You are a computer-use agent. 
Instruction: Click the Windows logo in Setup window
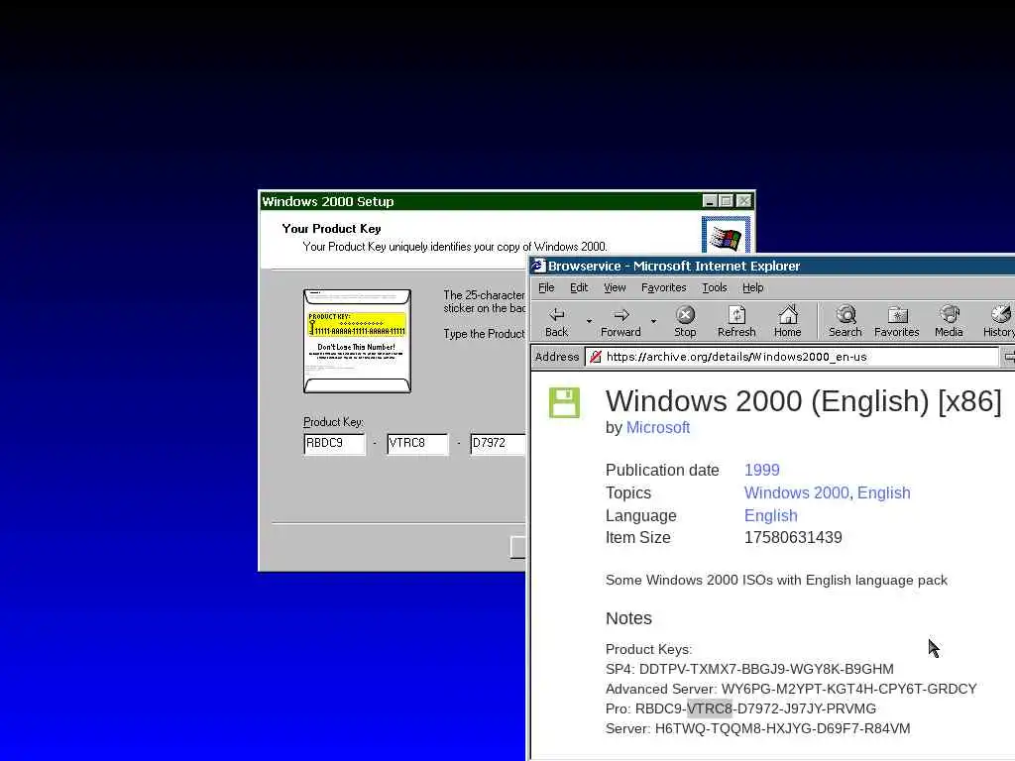click(726, 236)
